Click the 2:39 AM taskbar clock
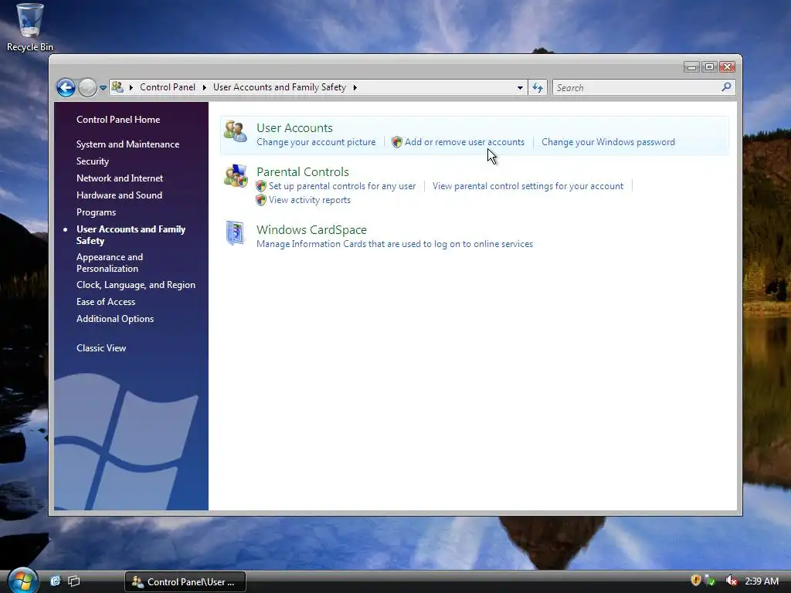 pyautogui.click(x=762, y=581)
